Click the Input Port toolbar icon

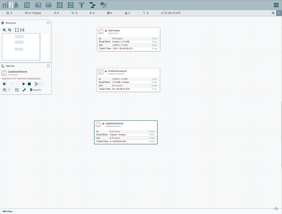38,5
